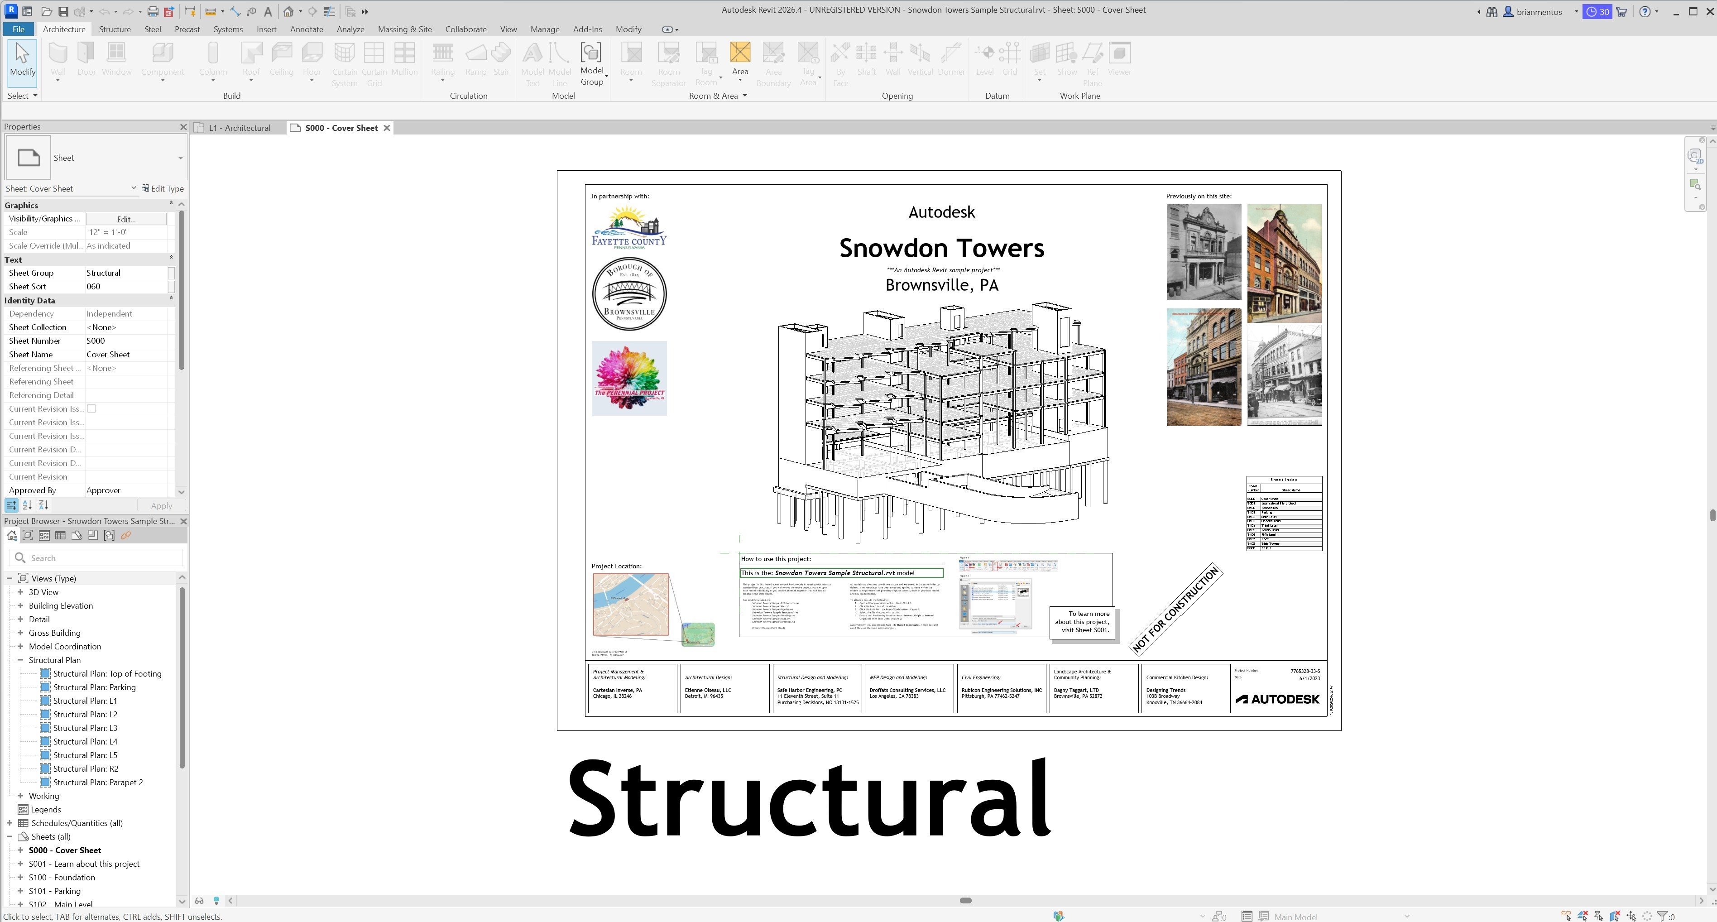Toggle the small box beside Sheet Group value
Viewport: 1717px width, 922px height.
pyautogui.click(x=171, y=273)
